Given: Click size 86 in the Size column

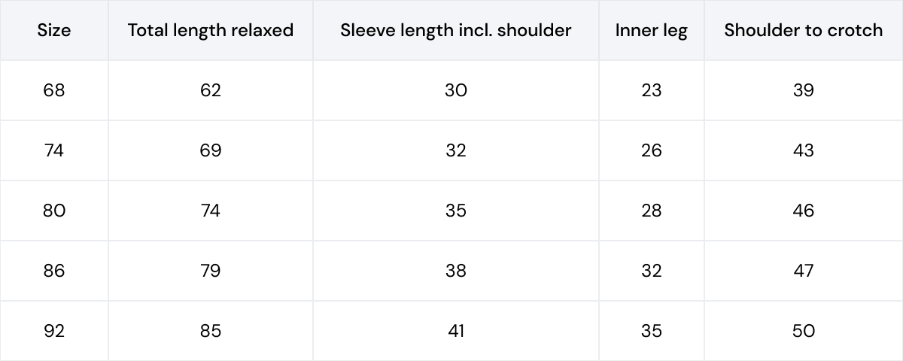Looking at the screenshot, I should (54, 271).
